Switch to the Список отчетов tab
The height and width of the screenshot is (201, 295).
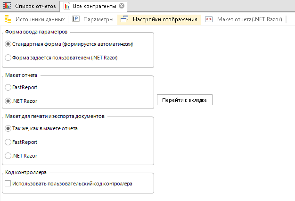[x=35, y=6]
